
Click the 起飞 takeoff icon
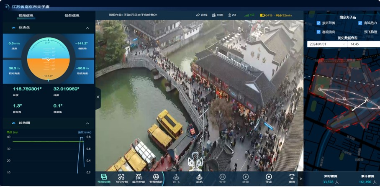(176, 177)
